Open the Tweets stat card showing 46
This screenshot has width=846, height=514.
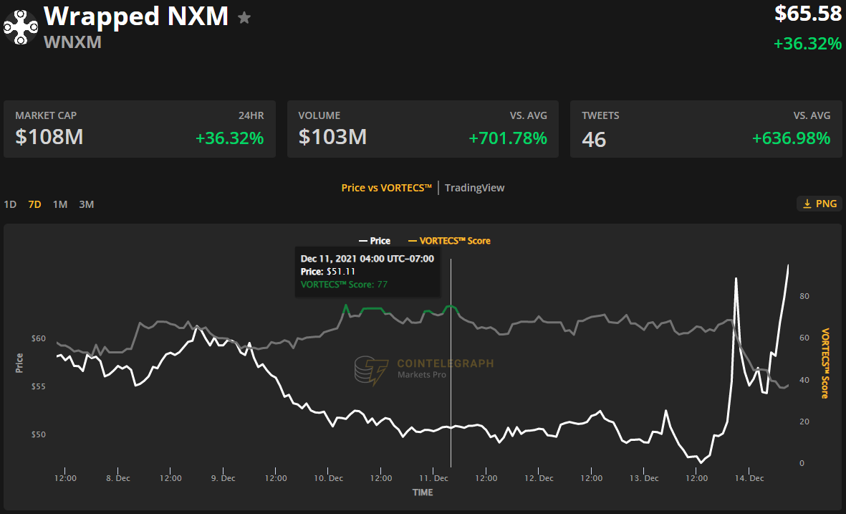tap(706, 129)
